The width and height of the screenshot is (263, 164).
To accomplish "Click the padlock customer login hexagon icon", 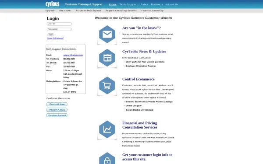I will tap(107, 158).
